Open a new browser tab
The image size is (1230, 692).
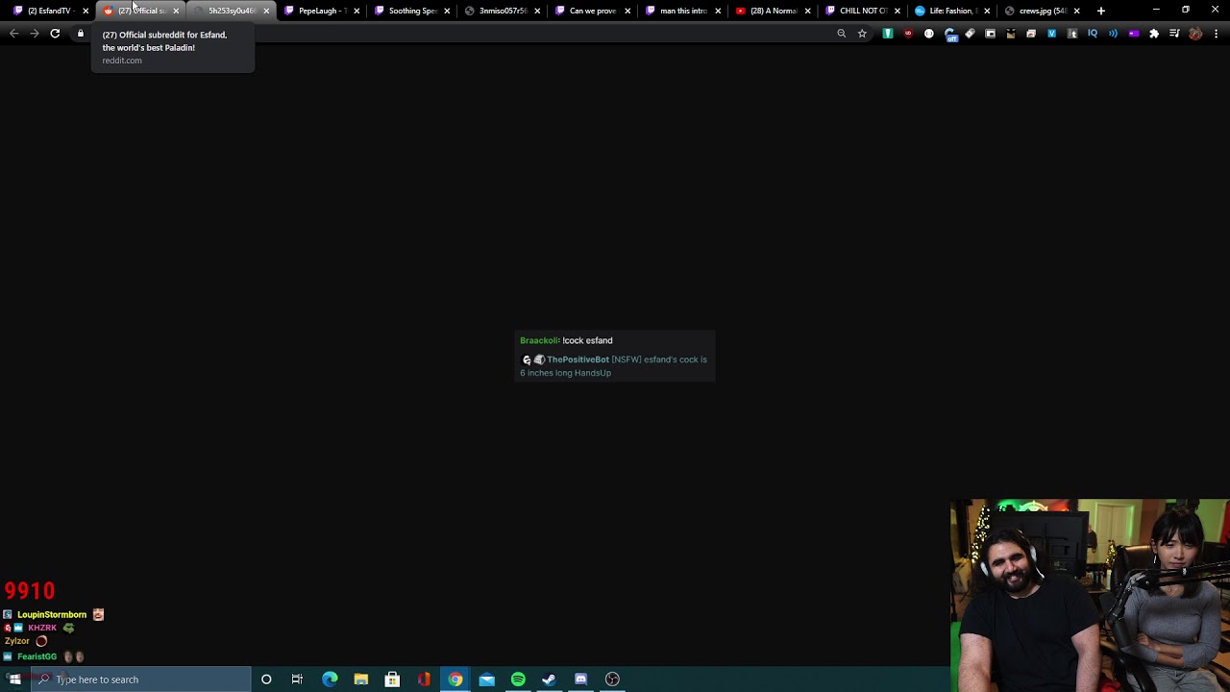click(x=1101, y=11)
